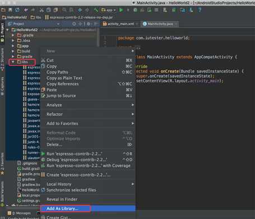The width and height of the screenshot is (255, 219).
Task: Click the Undo arrow toolbar icon
Action: (26, 10)
